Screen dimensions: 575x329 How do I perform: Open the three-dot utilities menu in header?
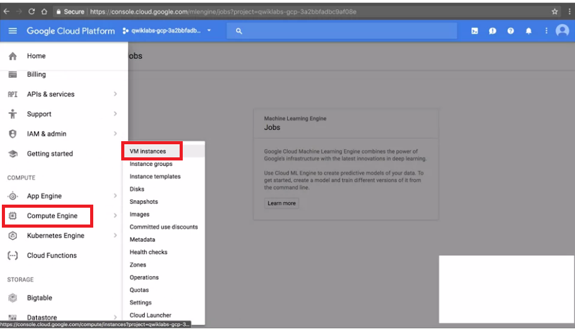point(546,31)
